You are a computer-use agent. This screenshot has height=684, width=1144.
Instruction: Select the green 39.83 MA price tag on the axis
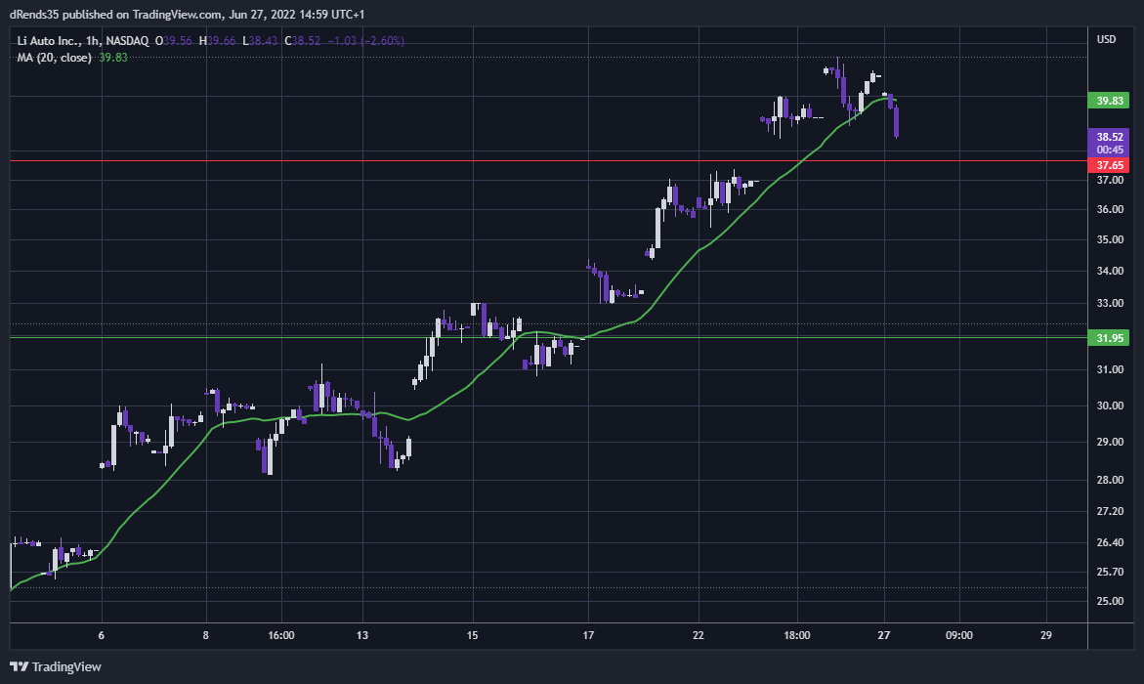pyautogui.click(x=1109, y=101)
